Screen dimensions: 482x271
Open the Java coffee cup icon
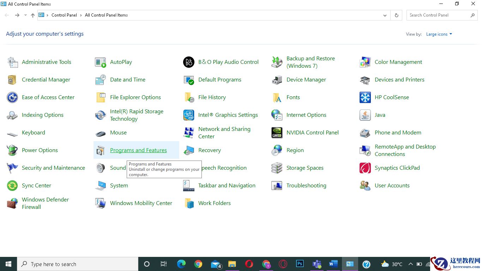365,115
